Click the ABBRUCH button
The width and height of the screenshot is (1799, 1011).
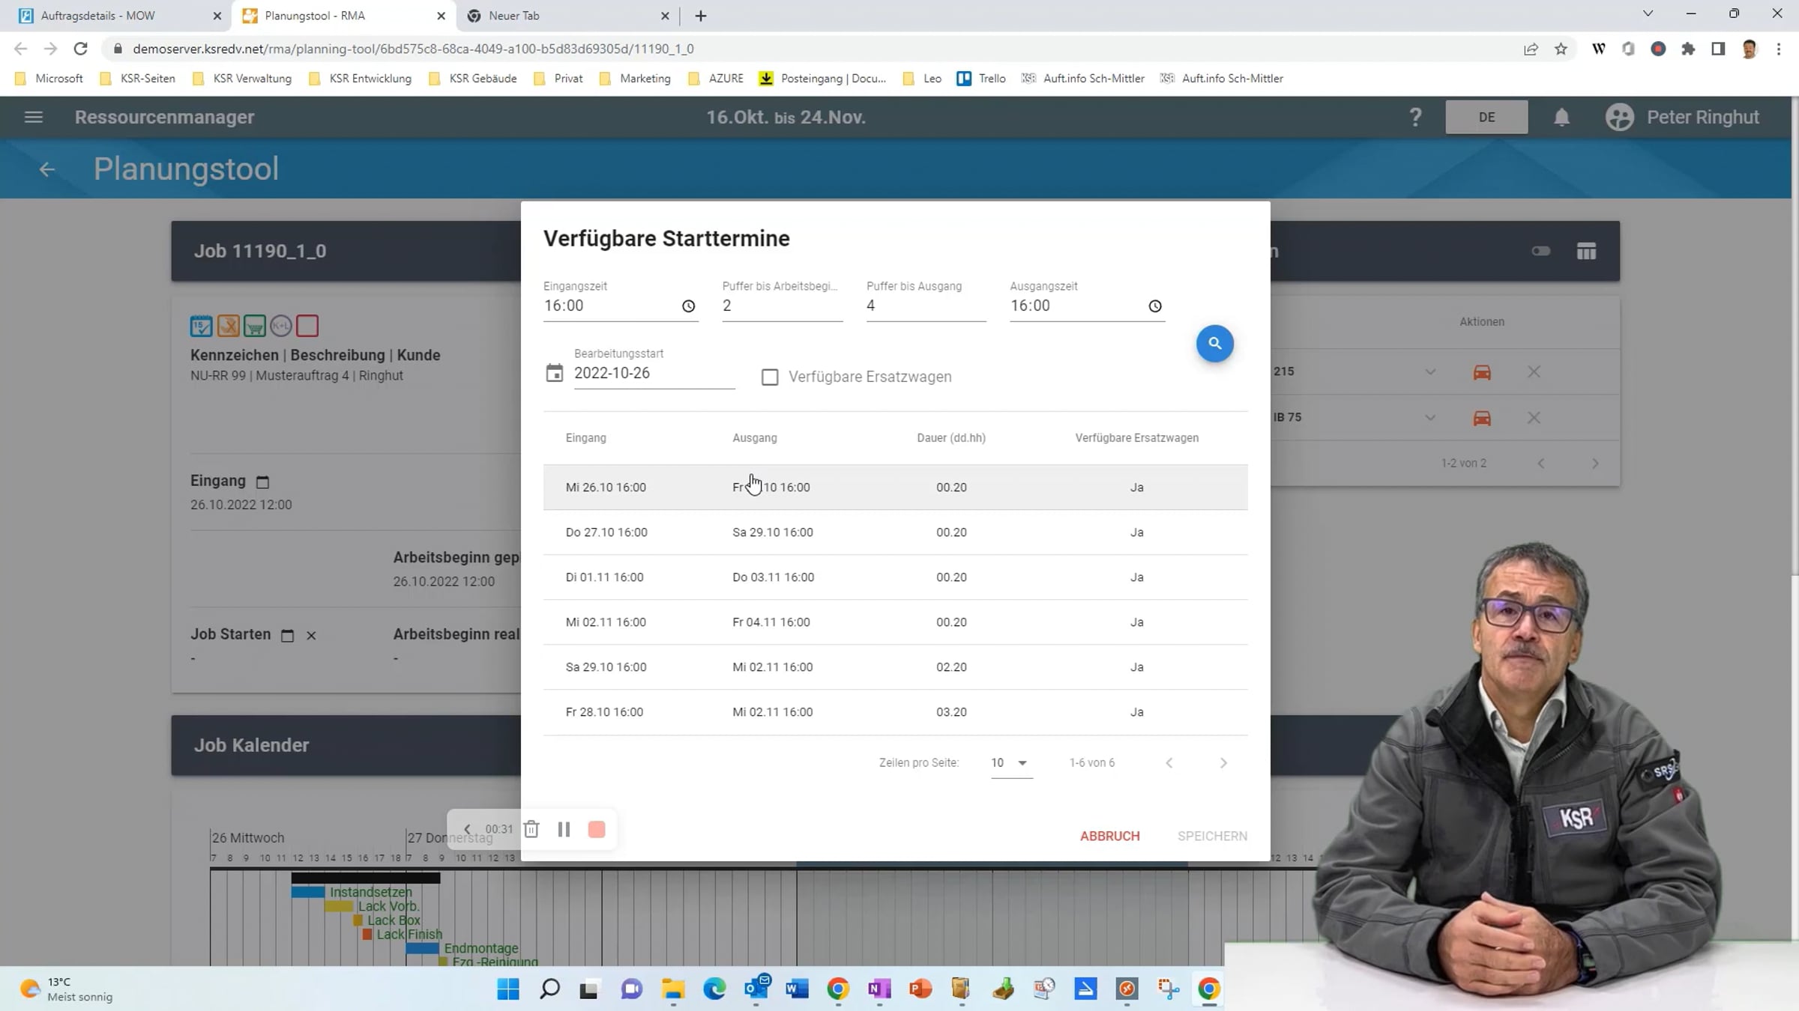click(x=1109, y=836)
